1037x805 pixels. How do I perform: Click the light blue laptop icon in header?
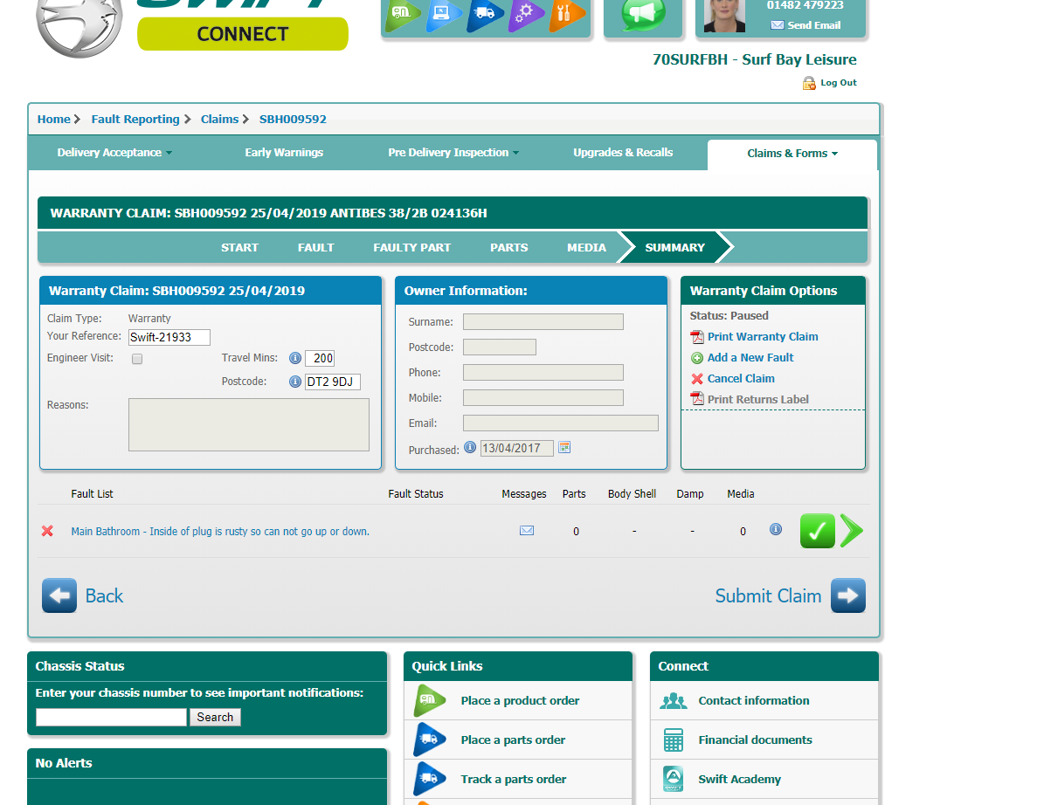[x=444, y=13]
